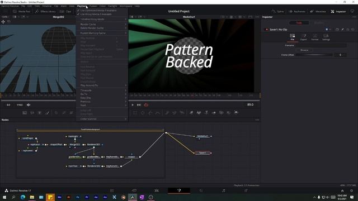Switch to the Fusion page icon
Viewport: 358px width, 201px height.
click(x=179, y=190)
